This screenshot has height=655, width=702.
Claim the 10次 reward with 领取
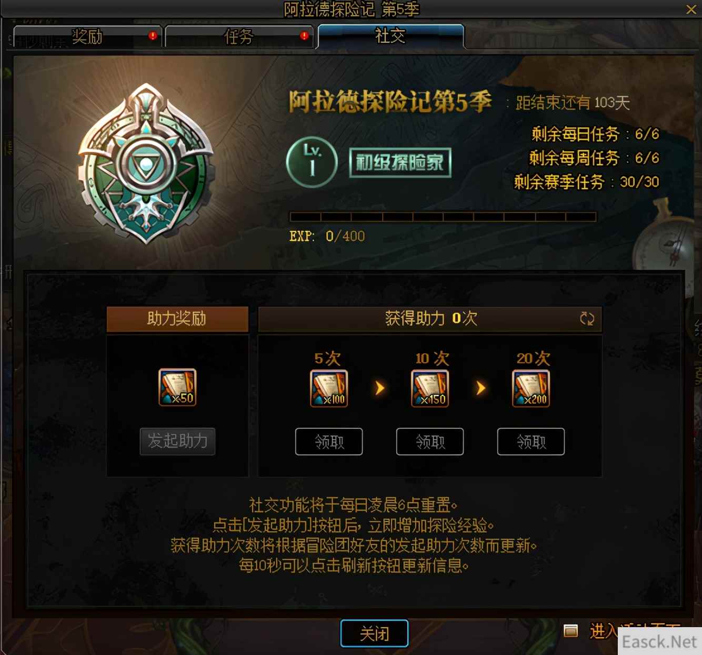[x=430, y=442]
